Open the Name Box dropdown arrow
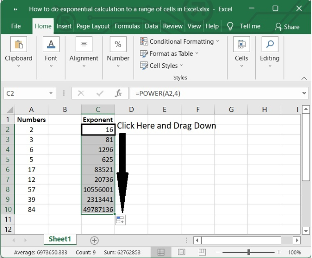 coord(51,94)
